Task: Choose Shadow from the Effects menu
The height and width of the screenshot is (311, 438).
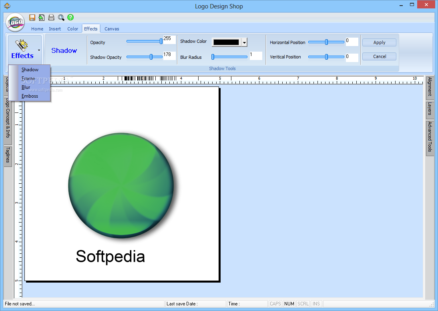Action: pos(30,70)
